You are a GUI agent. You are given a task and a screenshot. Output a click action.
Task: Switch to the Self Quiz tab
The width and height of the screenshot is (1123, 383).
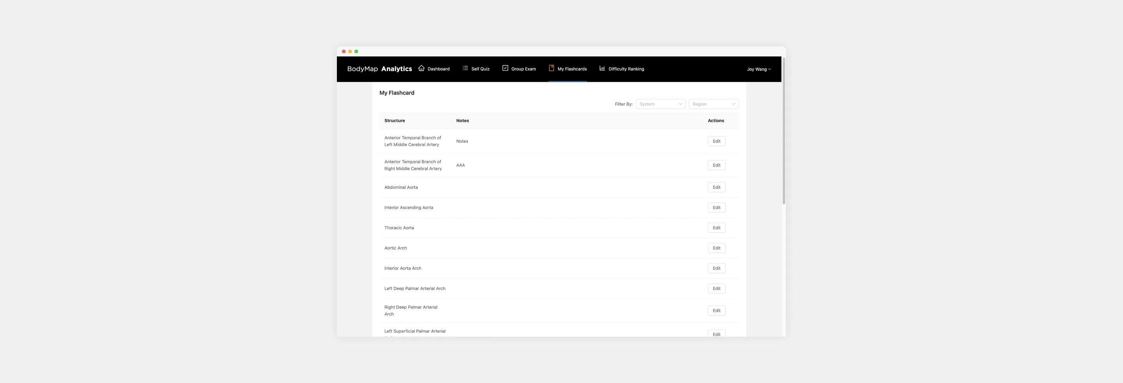pyautogui.click(x=480, y=69)
